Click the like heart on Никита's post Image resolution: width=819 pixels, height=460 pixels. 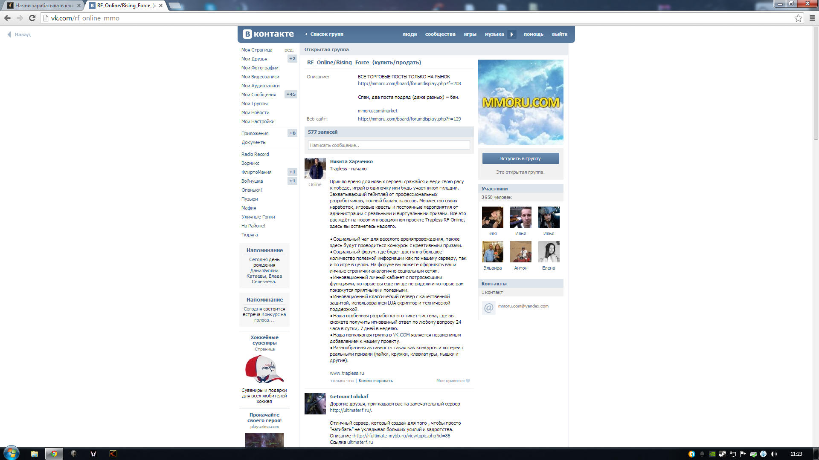[x=468, y=381]
